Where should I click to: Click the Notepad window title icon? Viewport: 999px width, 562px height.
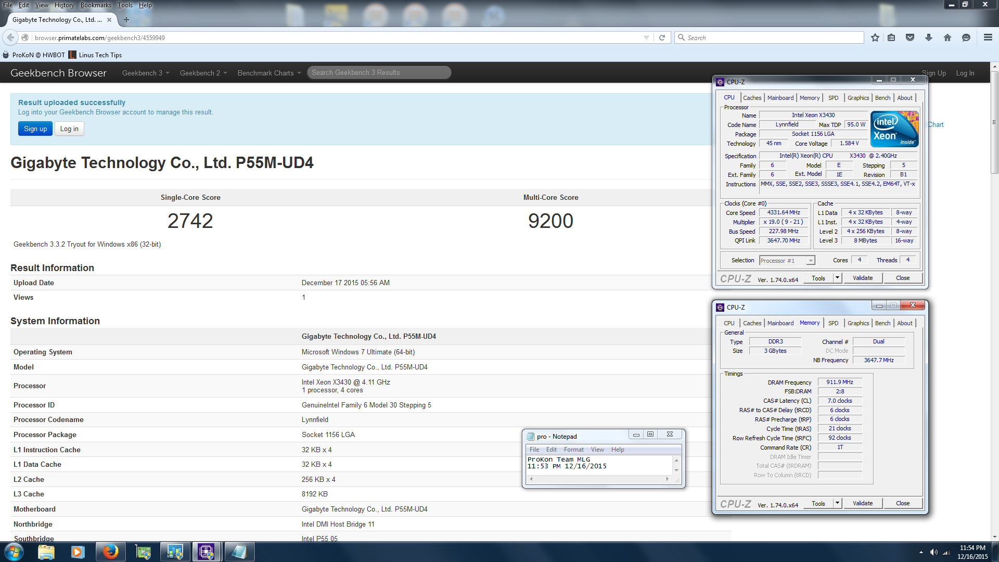(531, 437)
